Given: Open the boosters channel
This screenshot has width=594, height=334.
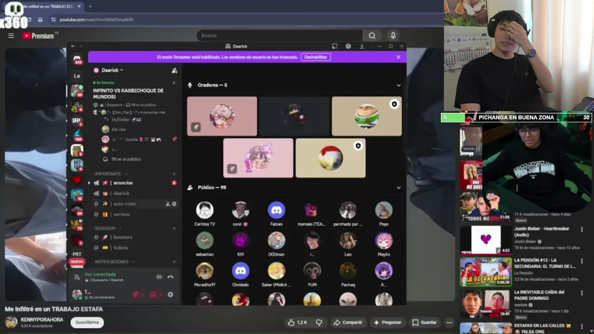Looking at the screenshot, I should [x=135, y=237].
